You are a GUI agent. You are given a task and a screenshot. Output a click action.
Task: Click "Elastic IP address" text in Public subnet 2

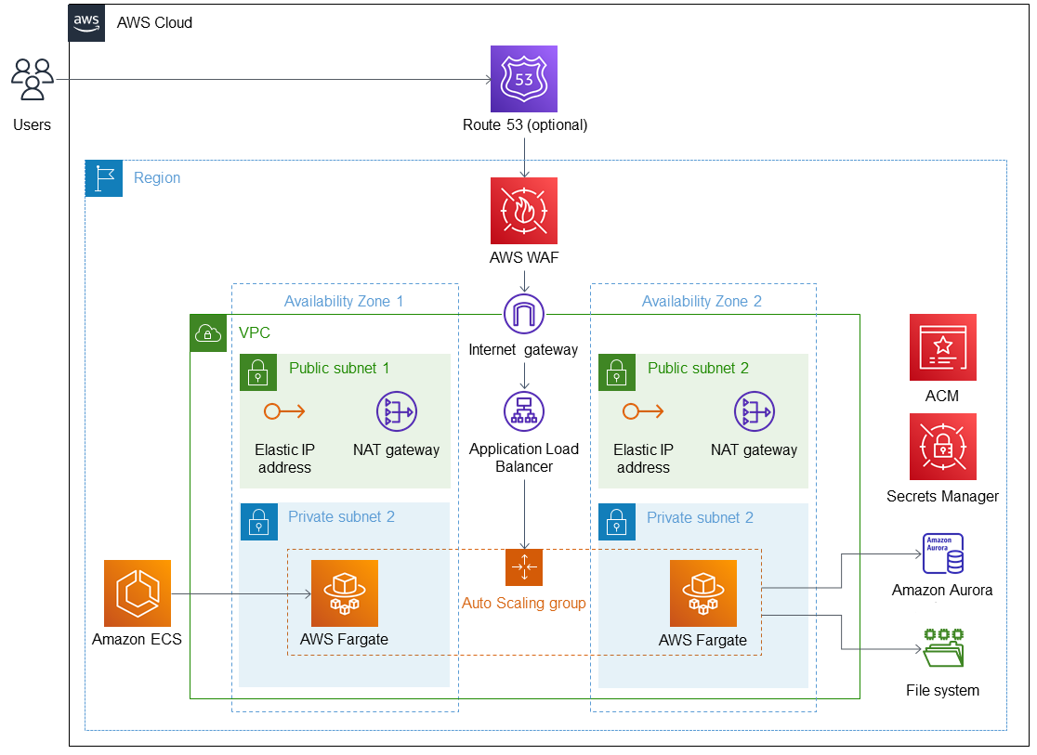click(644, 458)
